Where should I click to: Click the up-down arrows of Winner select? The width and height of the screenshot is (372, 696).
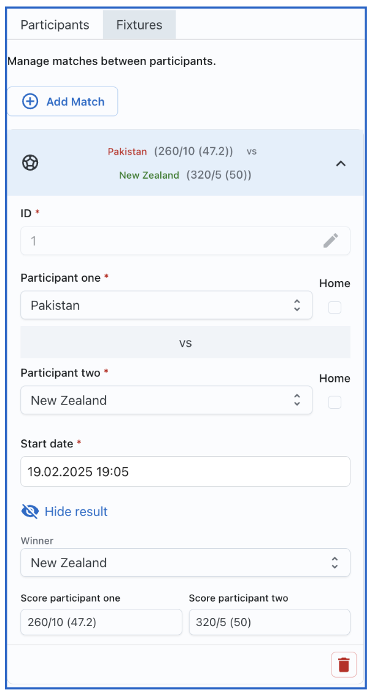pos(335,562)
